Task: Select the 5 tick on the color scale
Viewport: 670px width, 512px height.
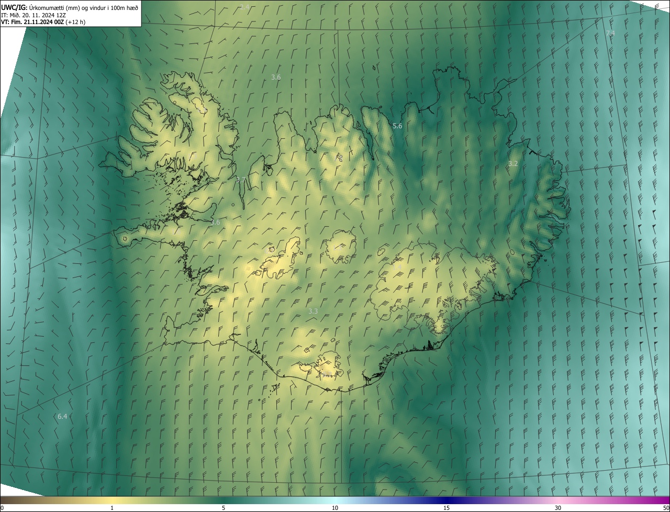Action: [224, 508]
